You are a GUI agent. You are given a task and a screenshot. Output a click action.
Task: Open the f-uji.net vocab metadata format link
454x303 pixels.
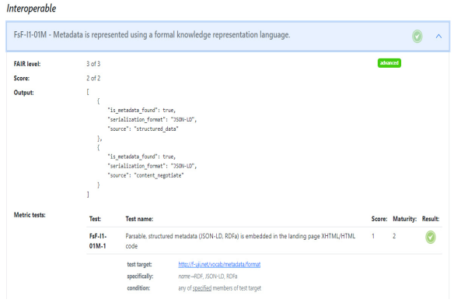coord(219,264)
